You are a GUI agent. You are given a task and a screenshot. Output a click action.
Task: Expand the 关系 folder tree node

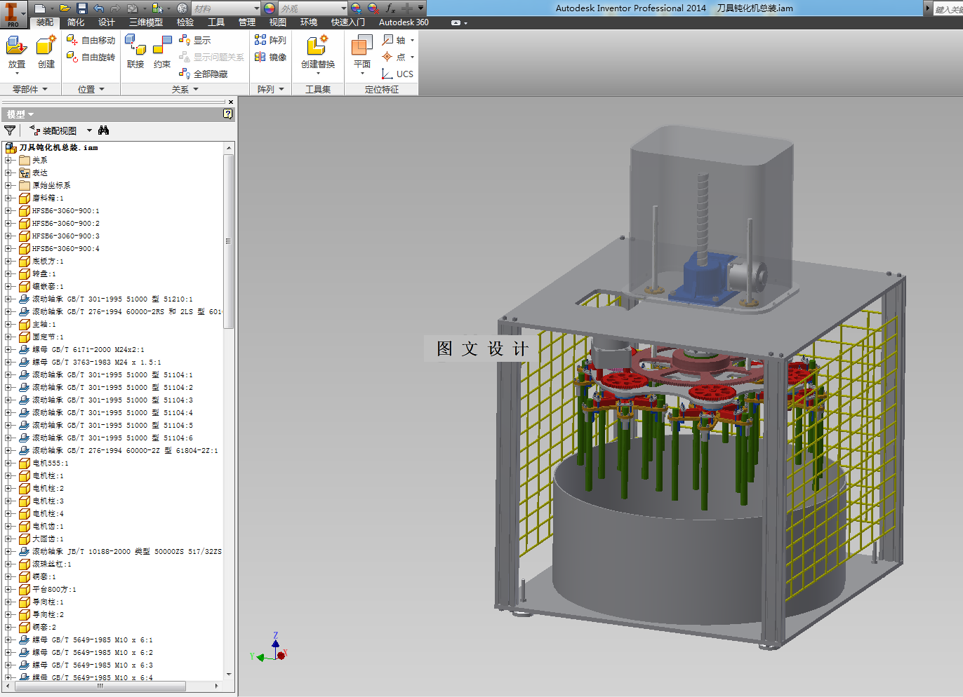[8, 161]
